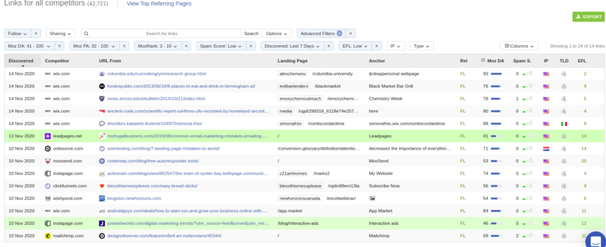The height and width of the screenshot is (247, 606).
Task: Open the Discovered: Last 7 Days dropdown
Action: (x=293, y=46)
